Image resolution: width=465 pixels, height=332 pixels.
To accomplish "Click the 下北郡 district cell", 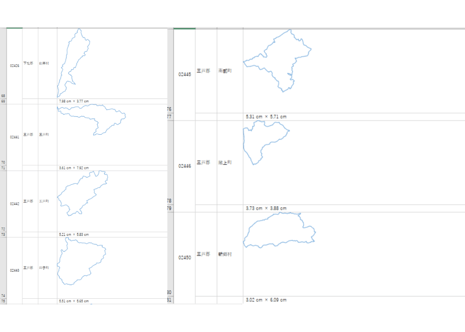I will 30,63.
